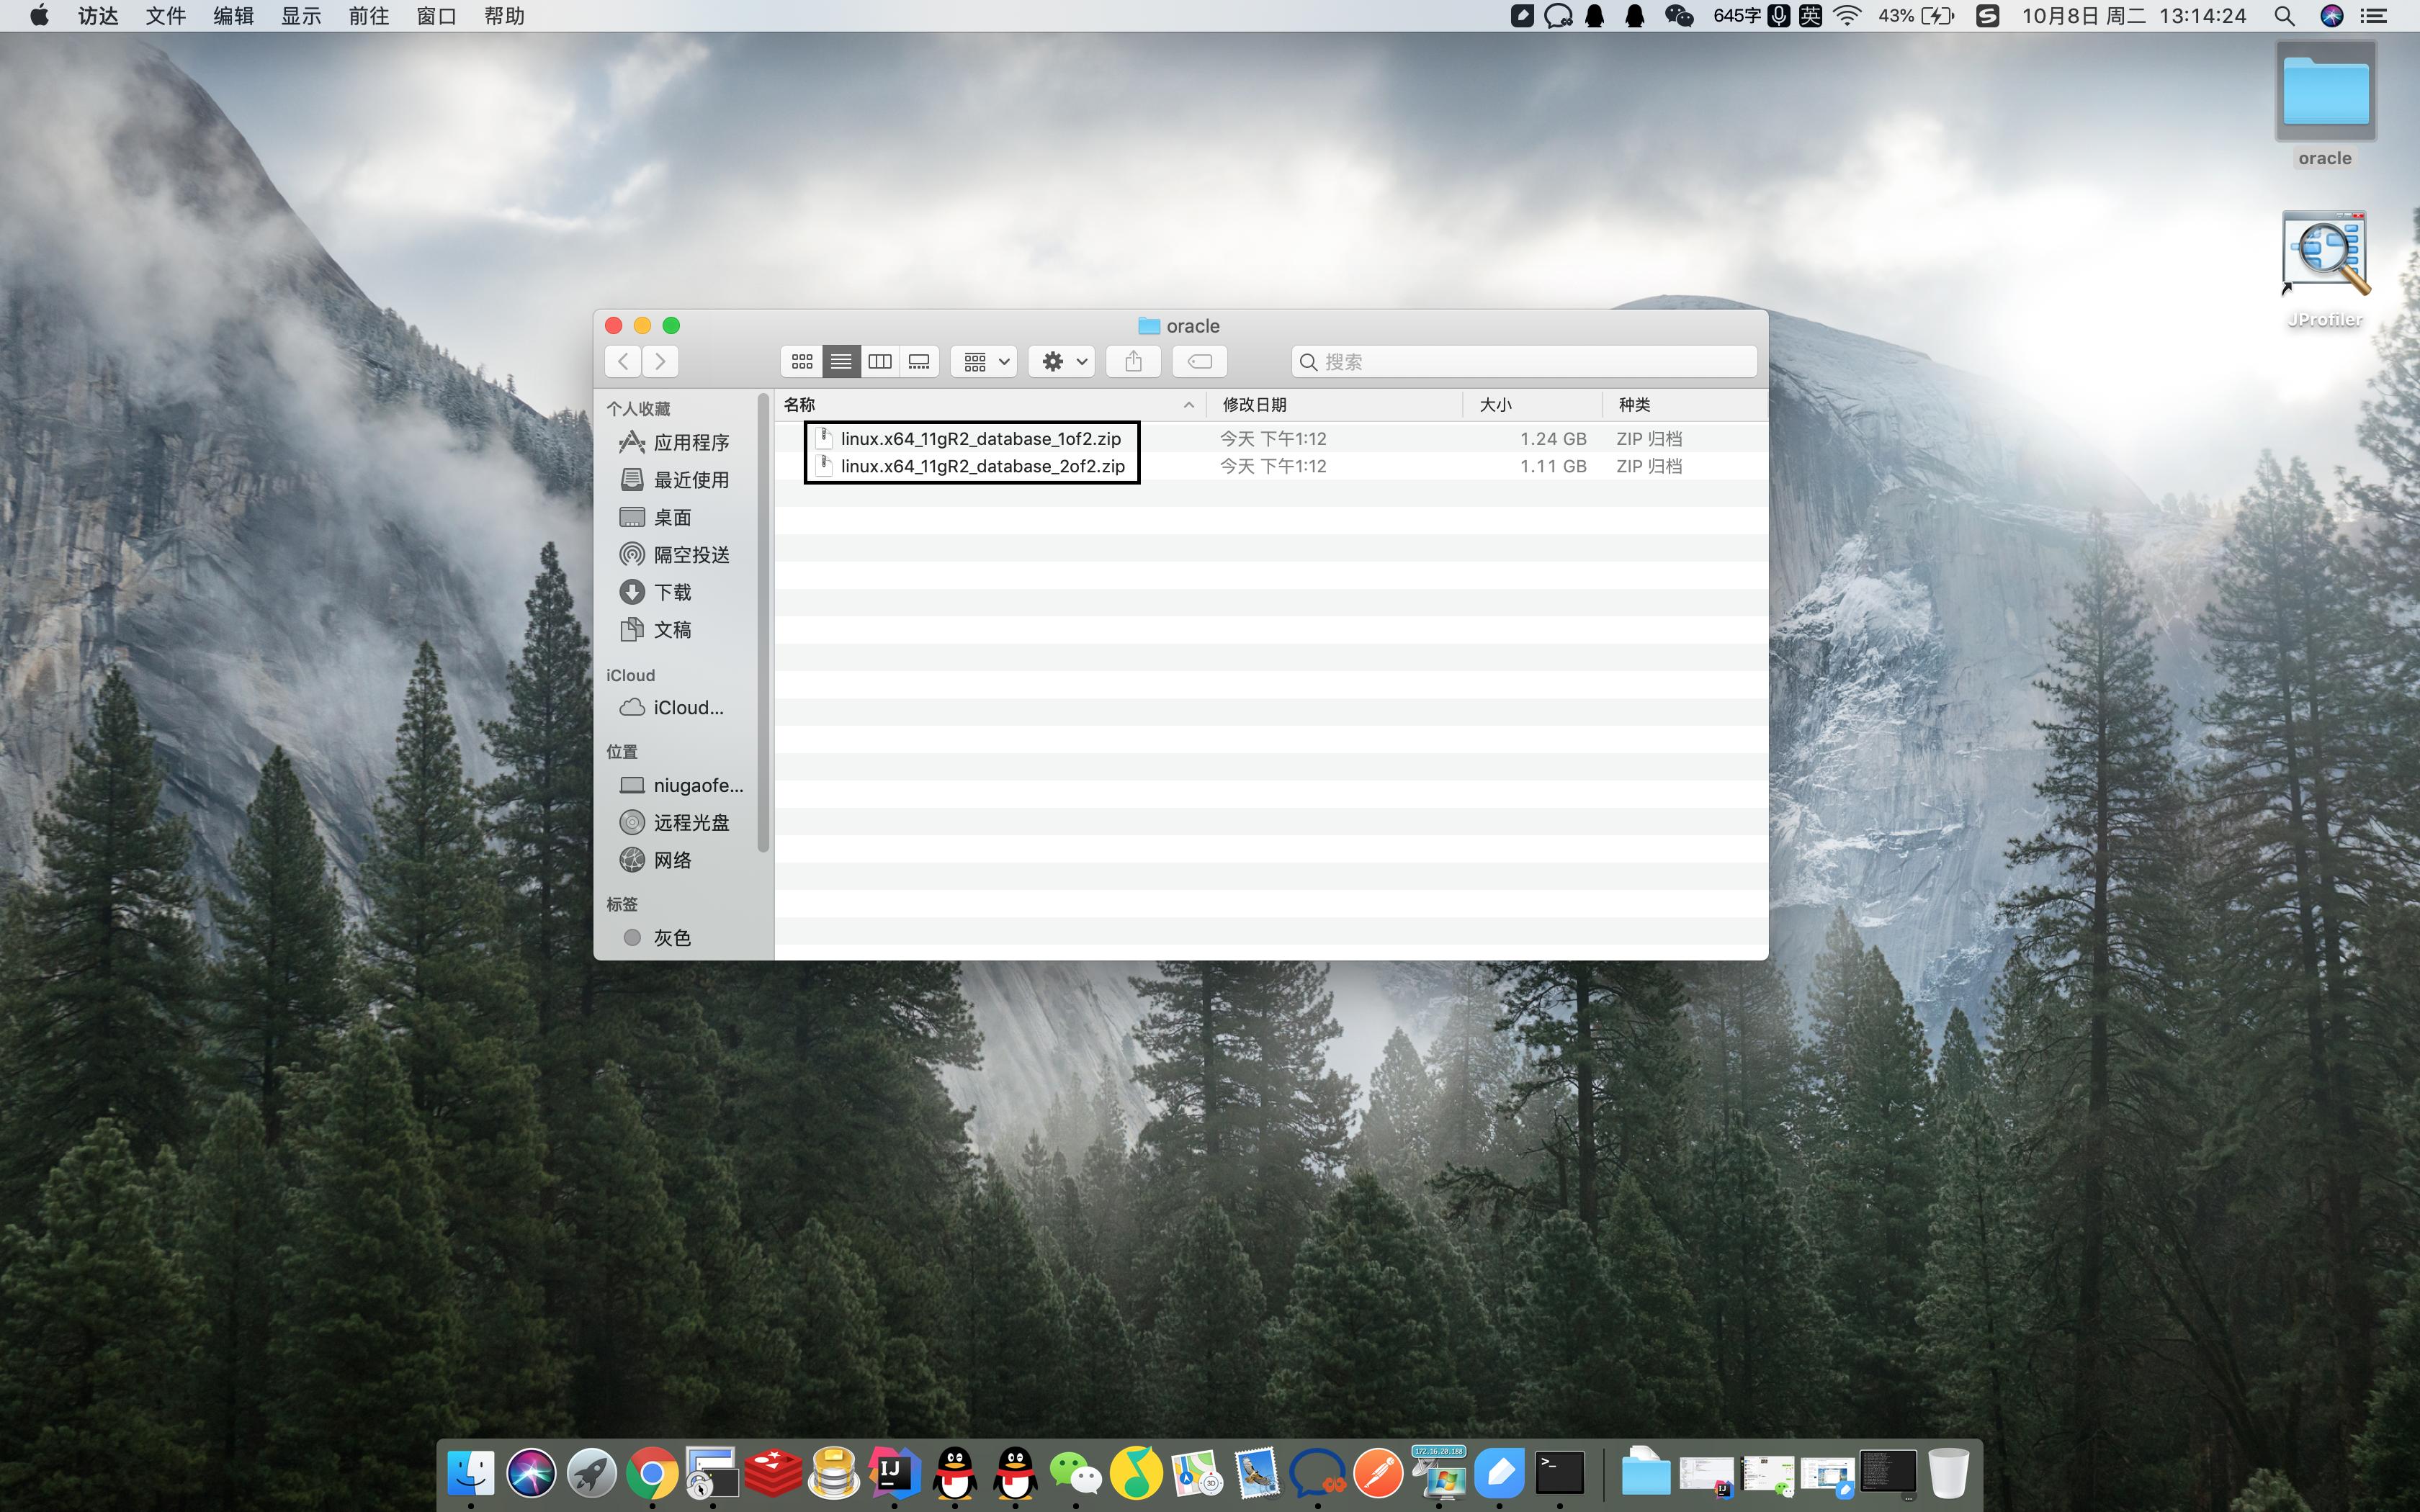Viewport: 2420px width, 1512px height.
Task: Open Terminal from the Dock
Action: point(1559,1472)
